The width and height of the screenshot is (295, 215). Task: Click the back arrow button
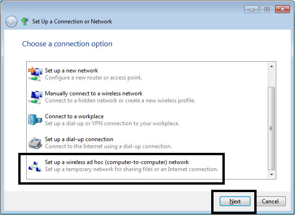(12, 22)
